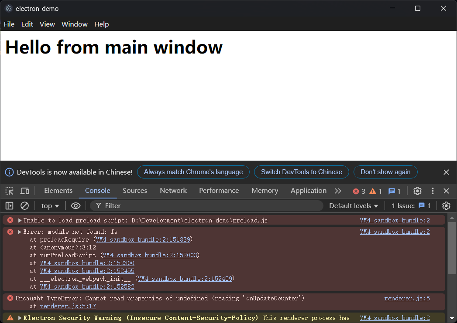Click Don't show again button

point(385,172)
